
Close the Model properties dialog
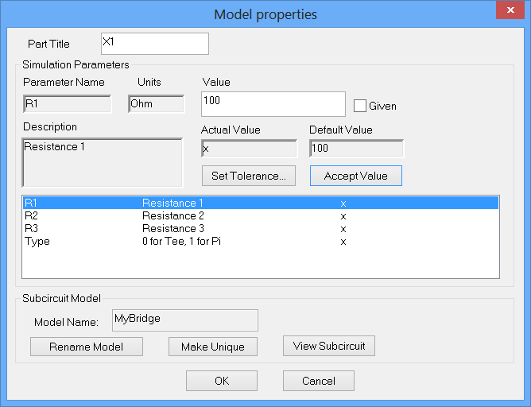click(x=507, y=11)
